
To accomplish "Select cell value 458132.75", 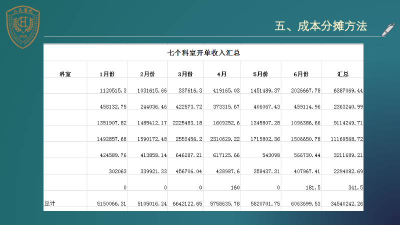I will 113,106.
